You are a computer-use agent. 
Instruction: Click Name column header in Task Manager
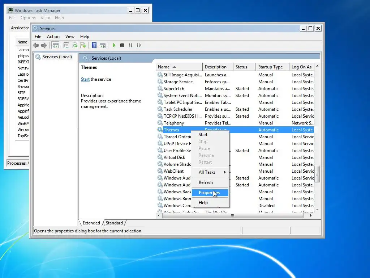22,42
